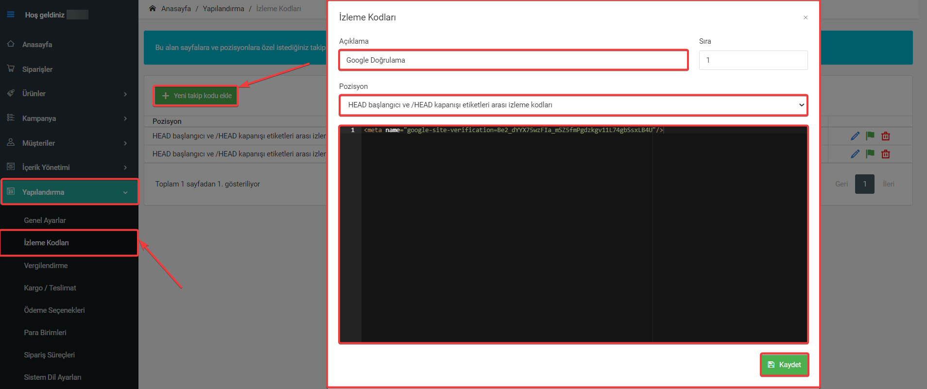This screenshot has height=389, width=927.
Task: Click the Geri pagination button
Action: (841, 184)
